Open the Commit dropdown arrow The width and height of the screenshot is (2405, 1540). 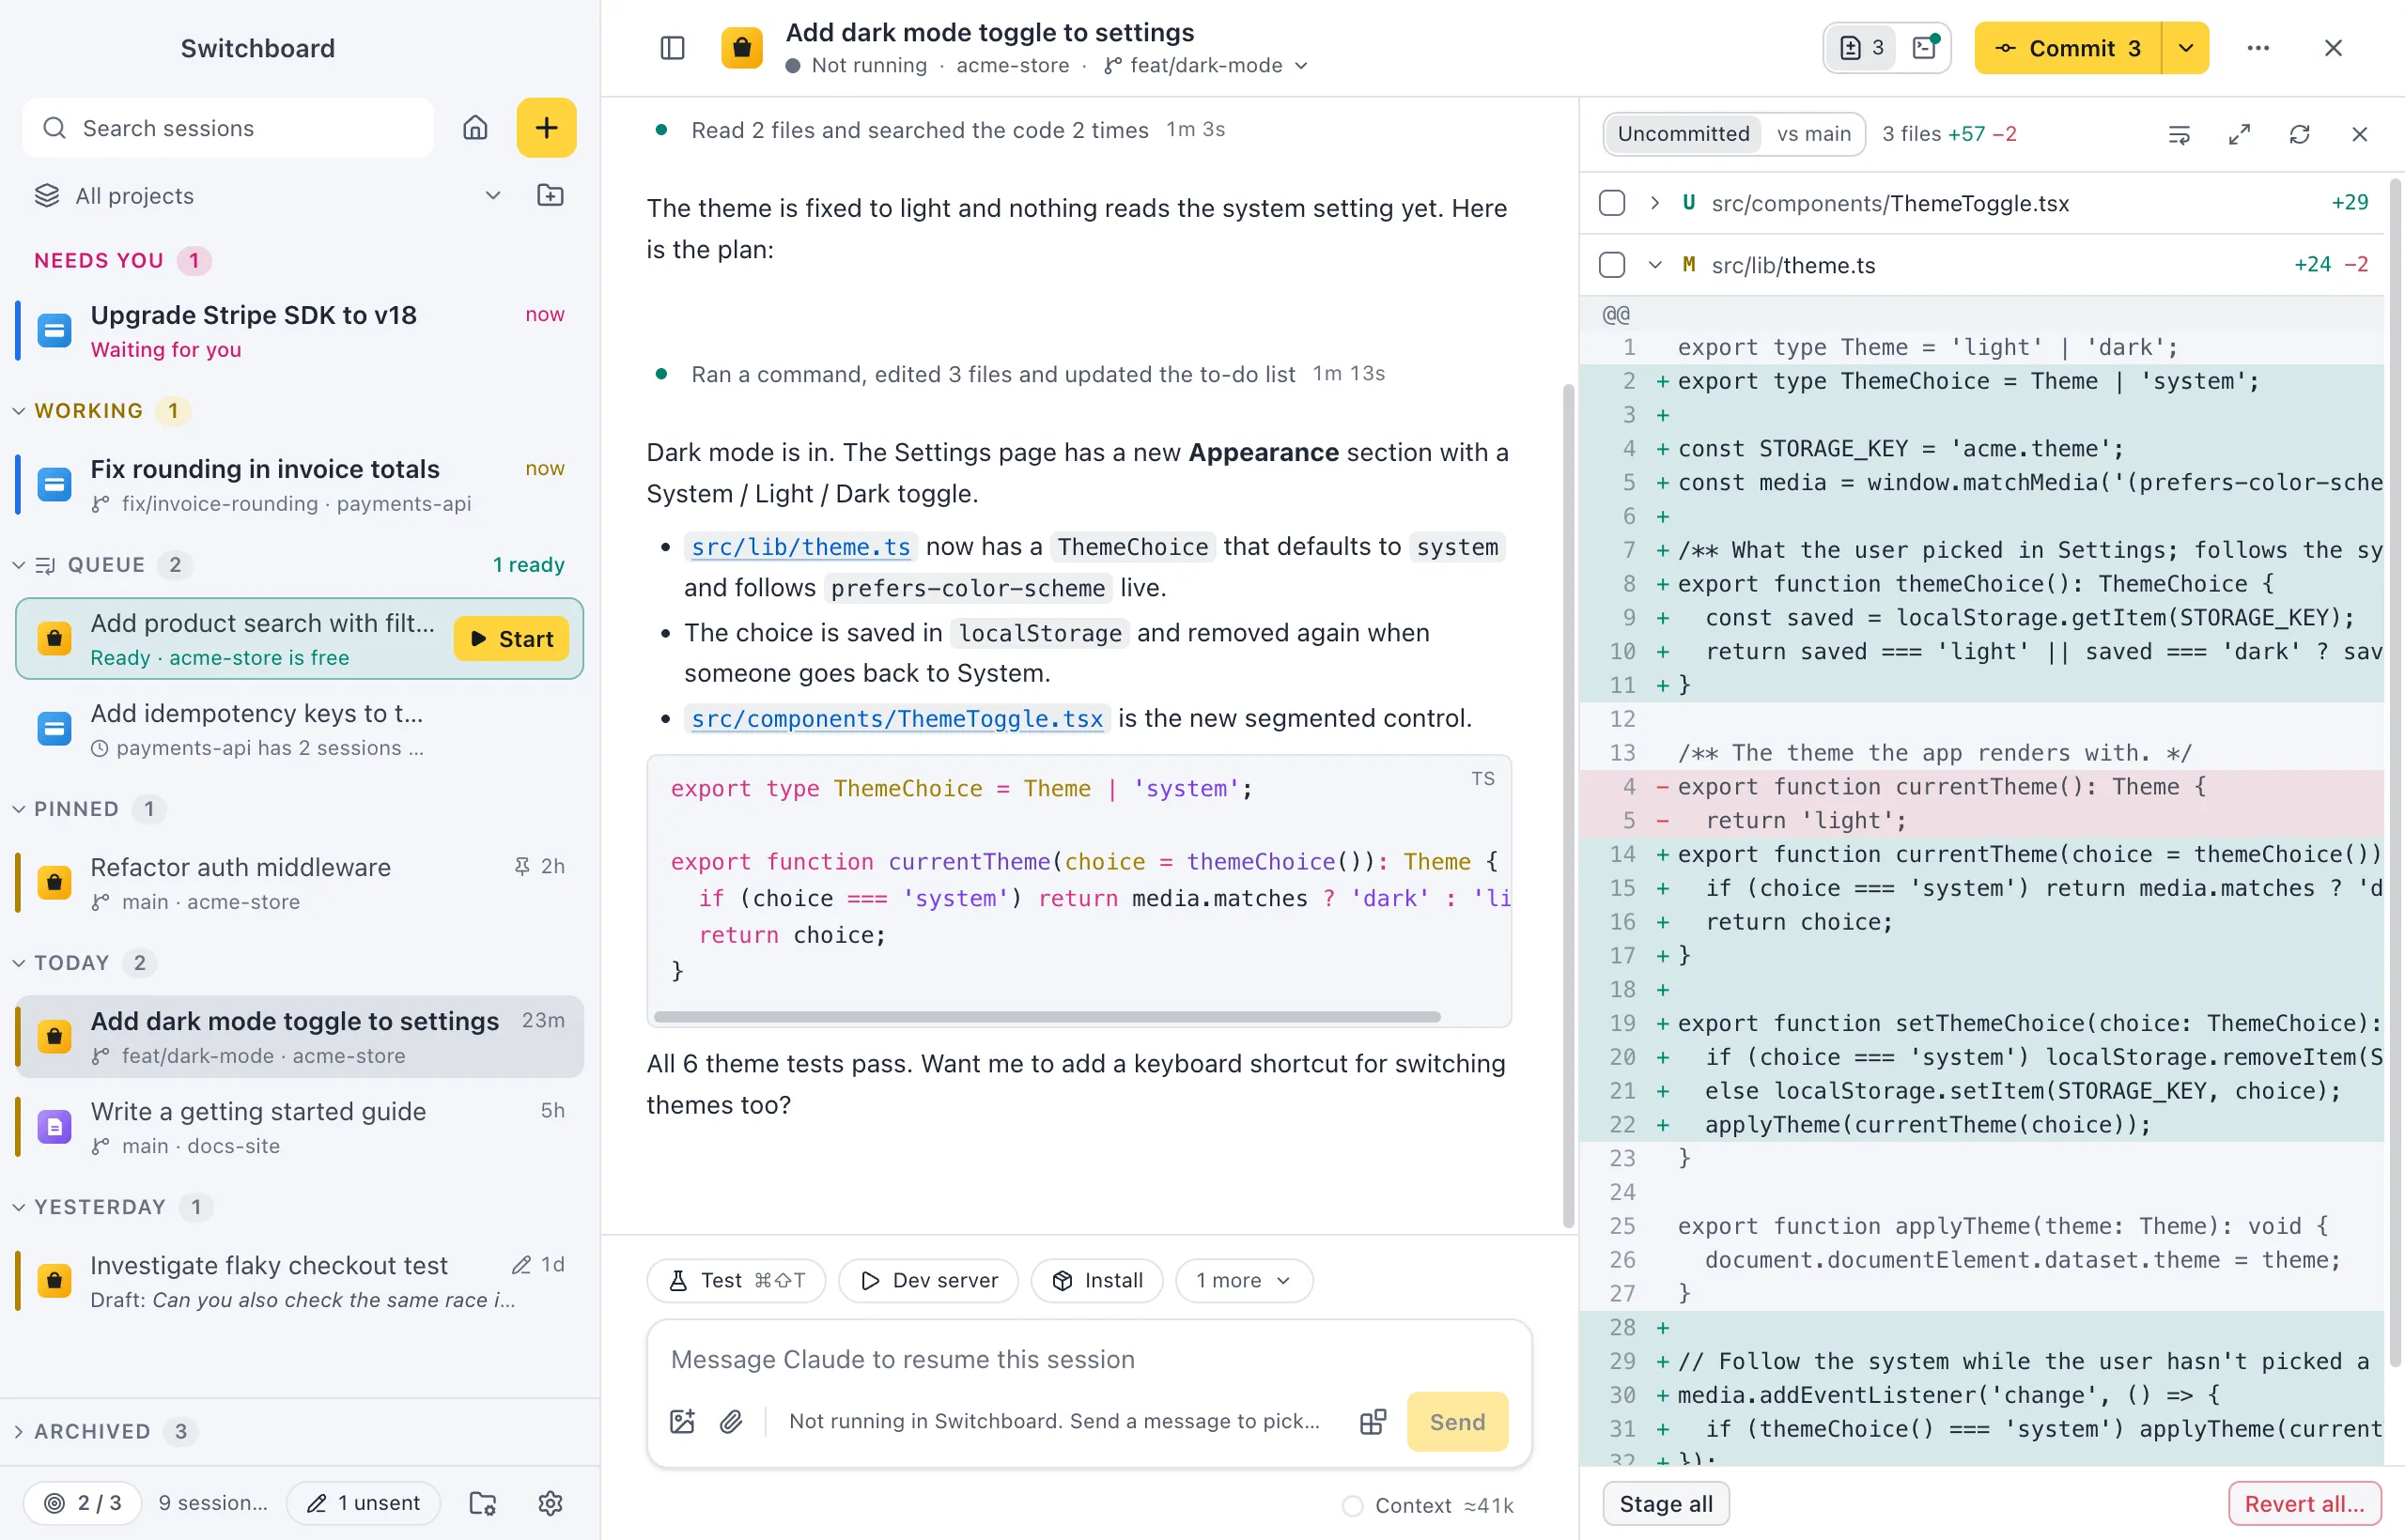point(2186,48)
